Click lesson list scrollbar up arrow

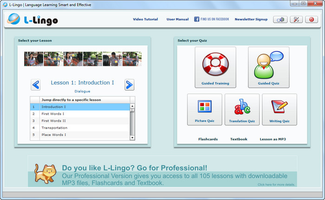click(x=132, y=106)
